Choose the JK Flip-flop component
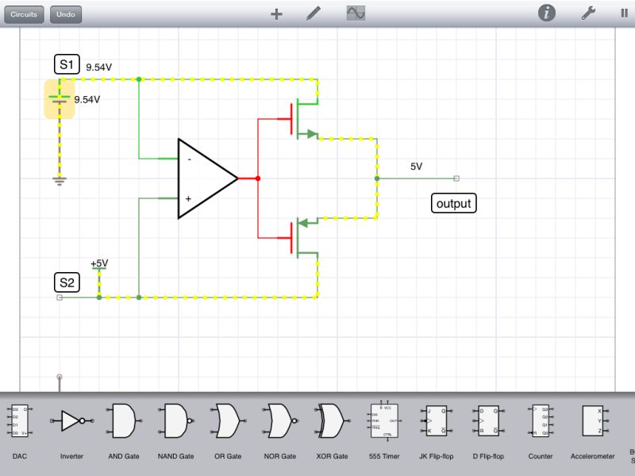635x476 pixels. tap(437, 422)
